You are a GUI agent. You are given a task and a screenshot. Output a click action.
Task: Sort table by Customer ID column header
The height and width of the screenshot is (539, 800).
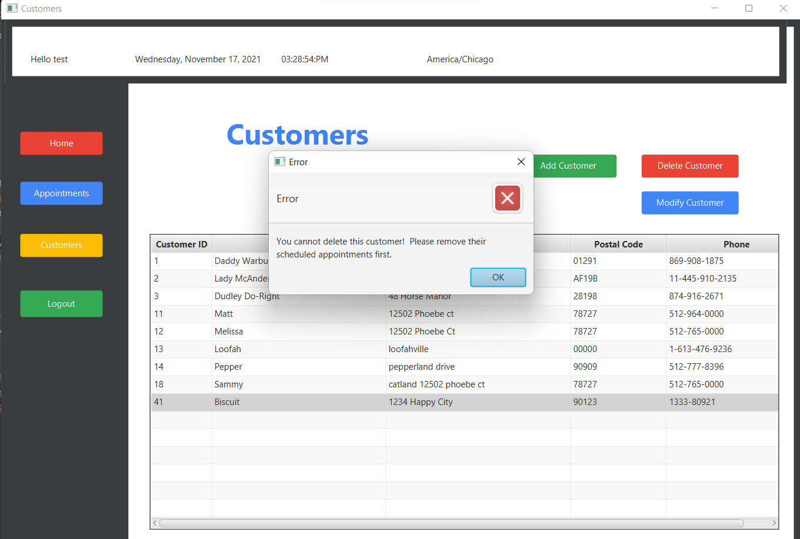(x=181, y=244)
